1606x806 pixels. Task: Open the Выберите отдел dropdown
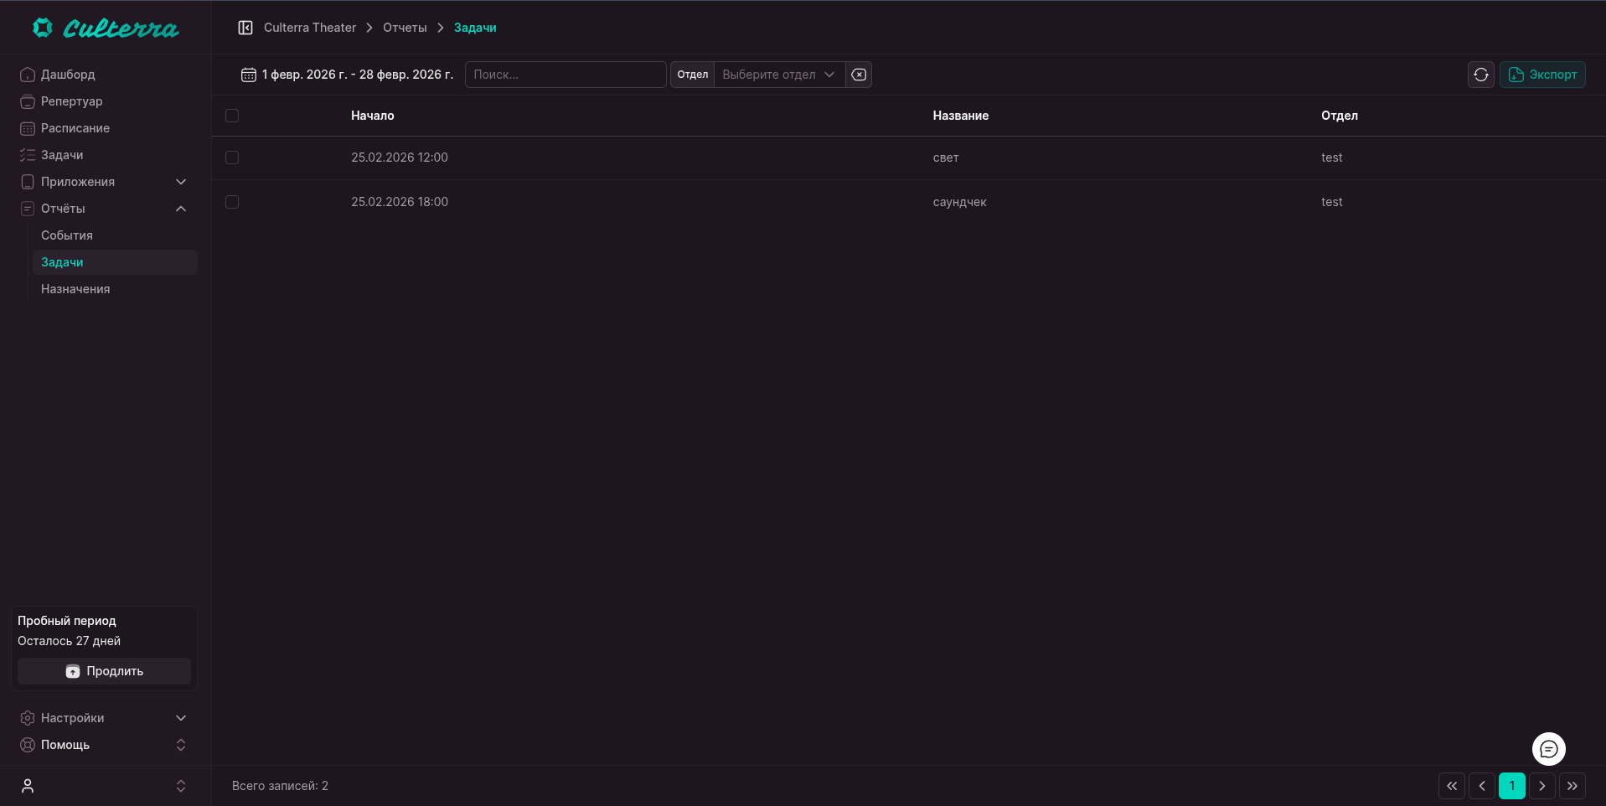(x=778, y=75)
